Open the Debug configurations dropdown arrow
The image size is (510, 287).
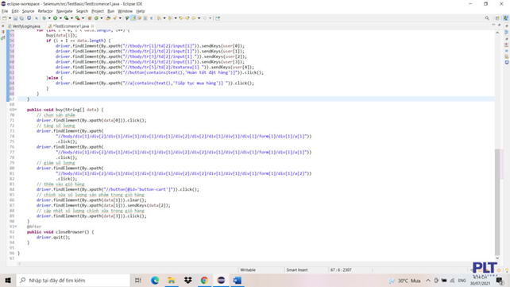49,18
